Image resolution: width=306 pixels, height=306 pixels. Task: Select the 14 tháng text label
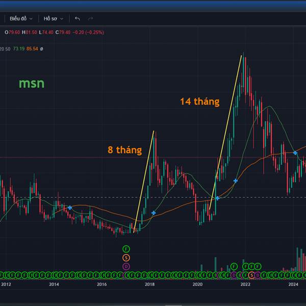[199, 101]
